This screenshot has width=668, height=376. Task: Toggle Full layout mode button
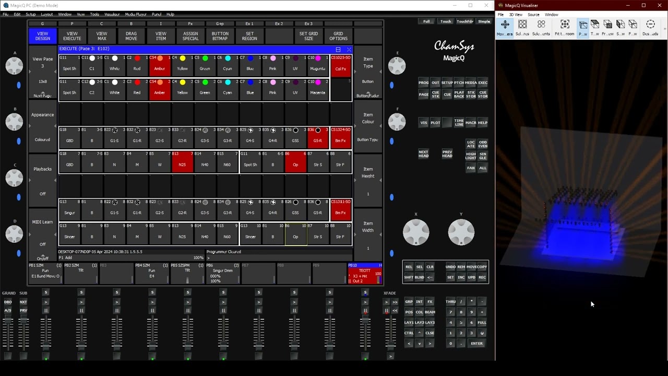pos(426,21)
